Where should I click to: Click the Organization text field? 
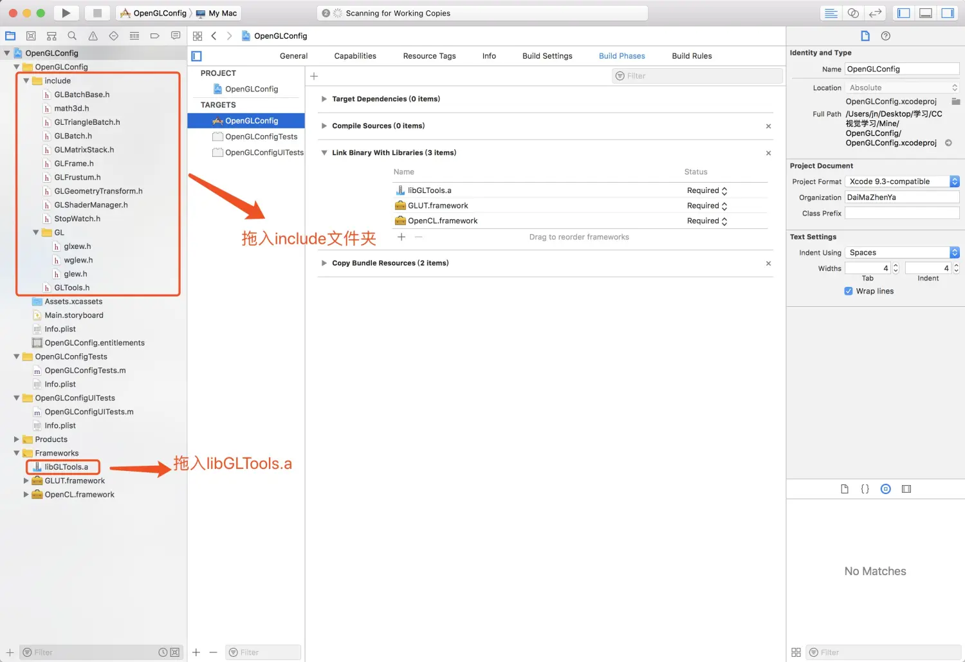click(x=902, y=198)
